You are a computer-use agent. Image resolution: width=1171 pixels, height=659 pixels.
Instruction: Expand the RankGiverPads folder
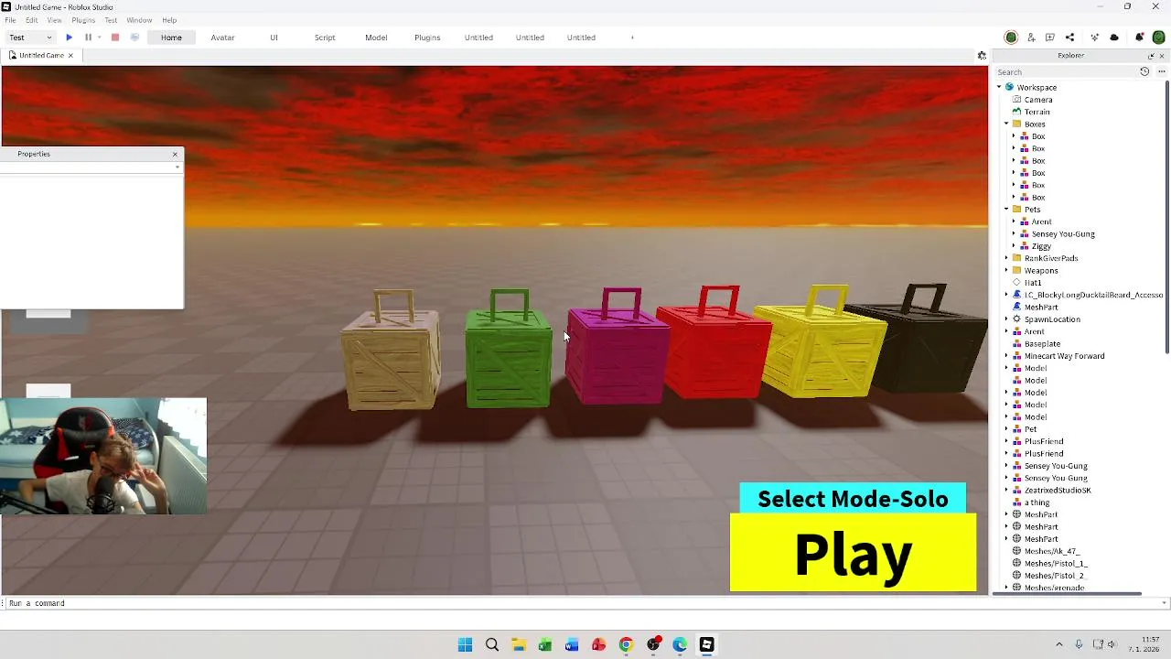pos(1006,258)
